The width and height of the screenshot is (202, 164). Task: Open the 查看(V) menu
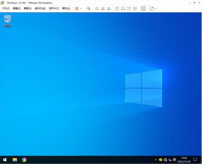point(27,9)
